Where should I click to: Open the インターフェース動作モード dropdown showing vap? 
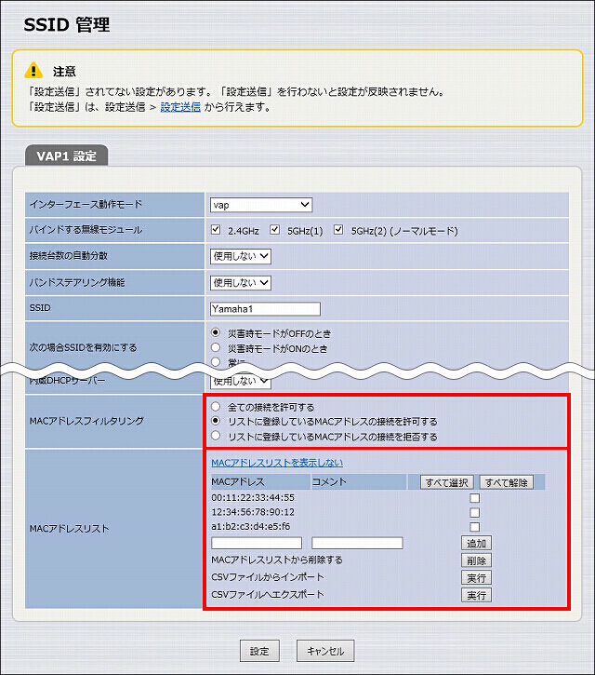tap(261, 205)
